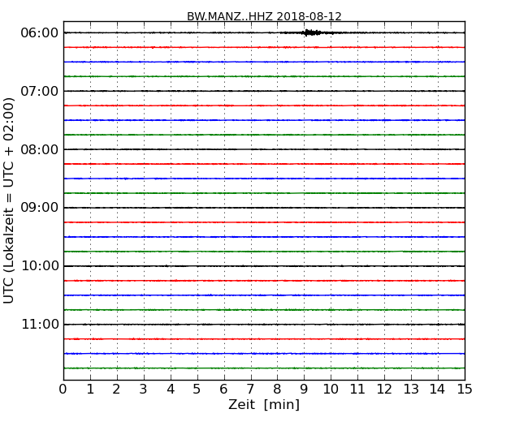The height and width of the screenshot is (422, 528).
Task: Click x-axis tick label 15
Action: (465, 390)
